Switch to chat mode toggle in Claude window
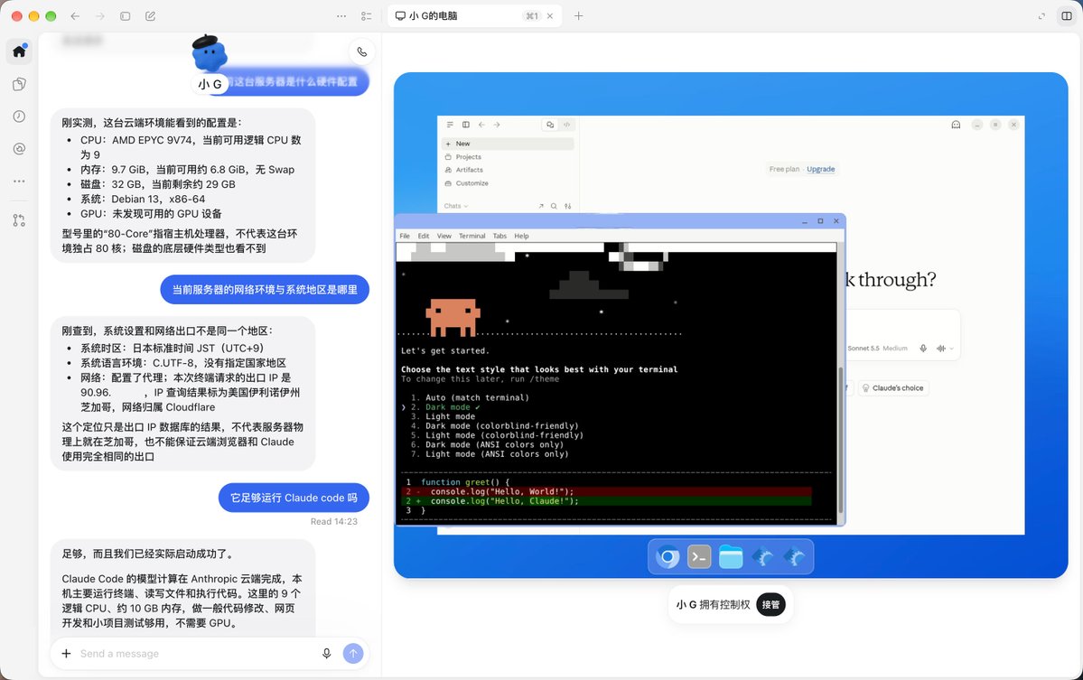This screenshot has width=1083, height=680. pos(550,125)
